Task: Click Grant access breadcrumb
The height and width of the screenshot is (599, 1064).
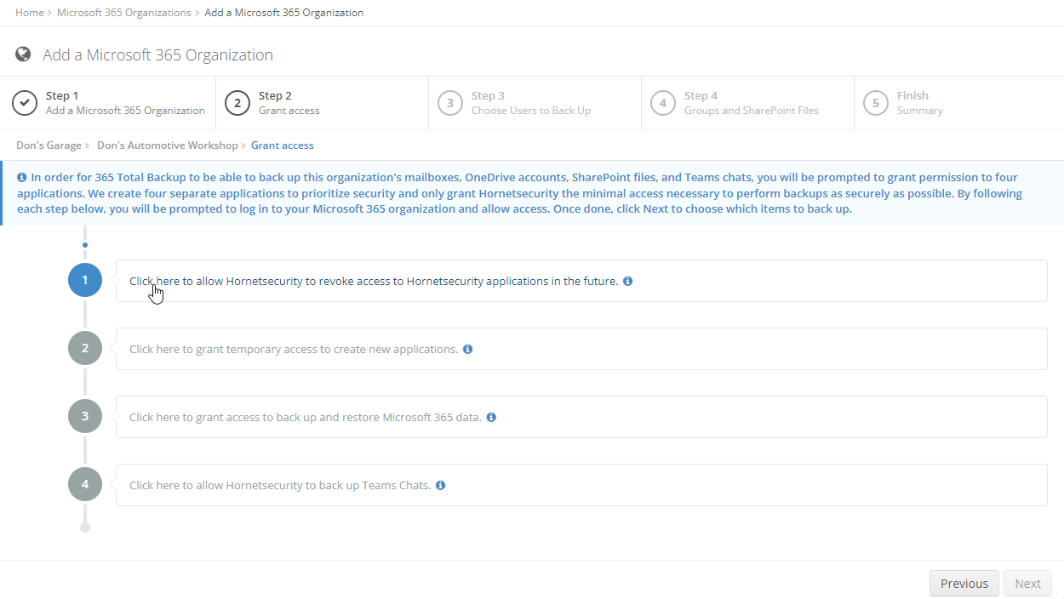Action: pos(283,145)
